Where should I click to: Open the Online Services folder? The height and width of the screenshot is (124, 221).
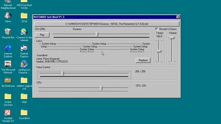(x=8, y=100)
